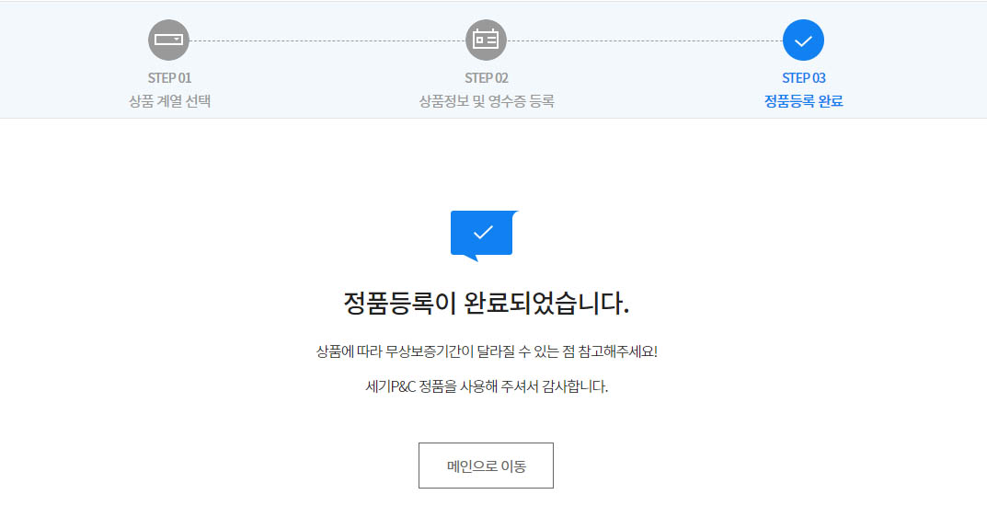Click the 메인으로 이동 button
The height and width of the screenshot is (506, 987).
point(486,466)
